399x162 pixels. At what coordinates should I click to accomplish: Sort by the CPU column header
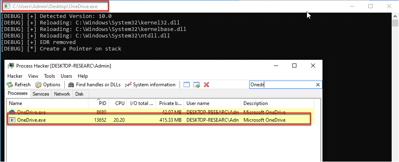pos(118,103)
